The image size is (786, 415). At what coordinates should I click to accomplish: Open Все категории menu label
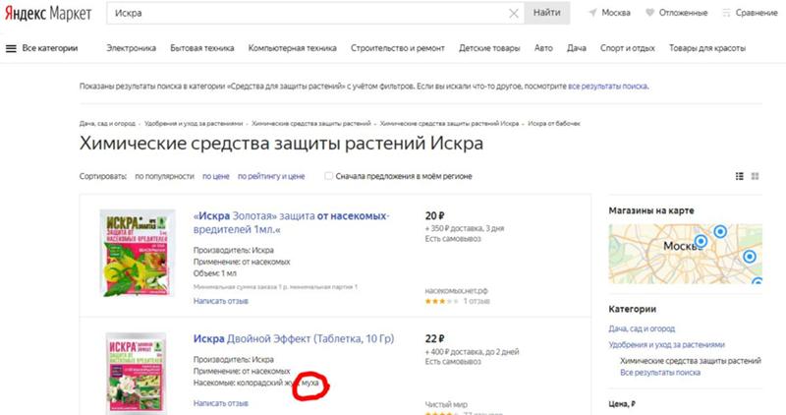pyautogui.click(x=50, y=48)
